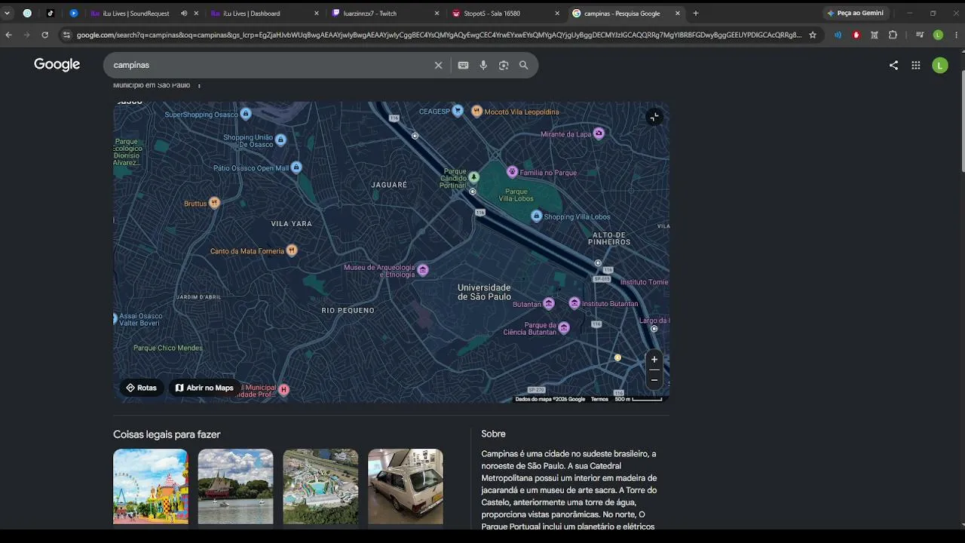This screenshot has width=965, height=543.
Task: Zoom out on the map
Action: pos(654,379)
